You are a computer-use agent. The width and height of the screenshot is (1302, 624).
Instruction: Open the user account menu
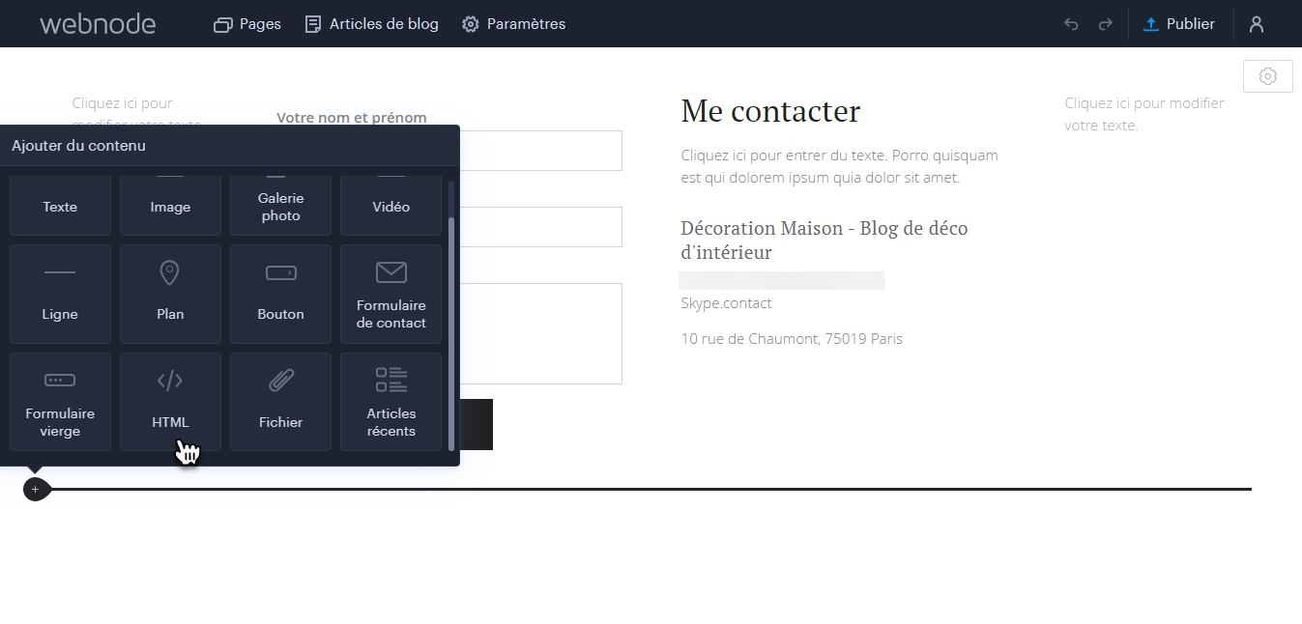pyautogui.click(x=1257, y=24)
